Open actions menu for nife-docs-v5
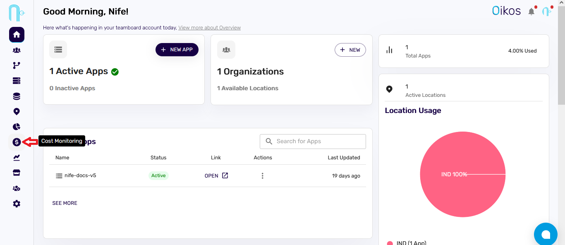Viewport: 565px width, 245px height. [263, 175]
